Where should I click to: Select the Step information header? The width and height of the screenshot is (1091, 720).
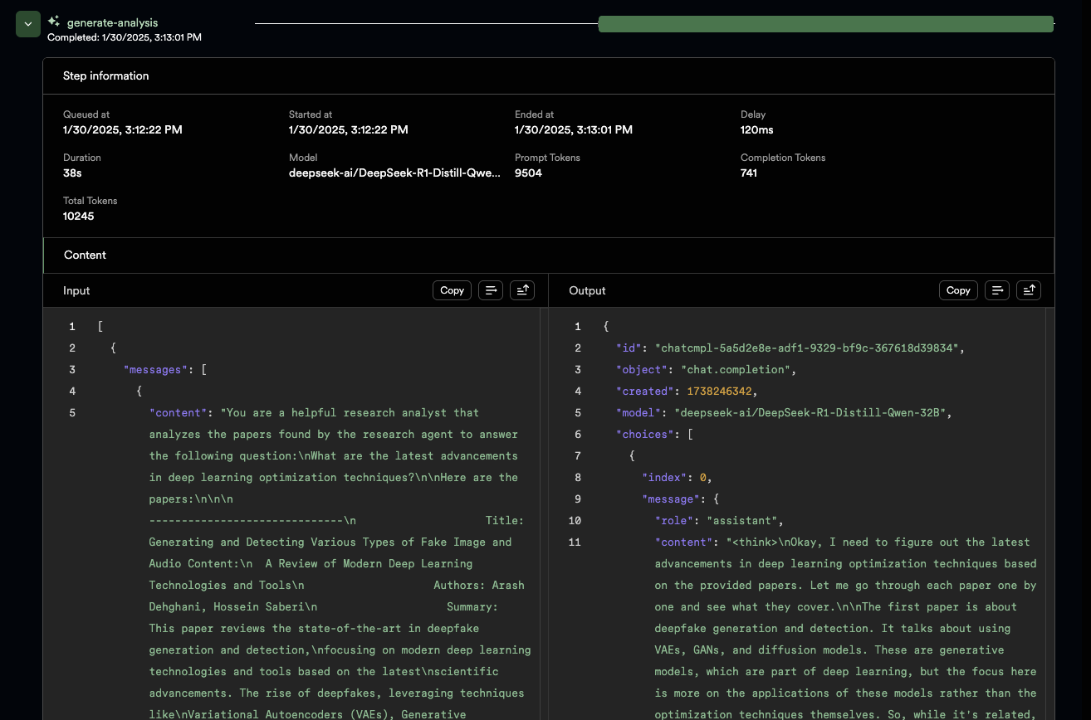click(105, 75)
